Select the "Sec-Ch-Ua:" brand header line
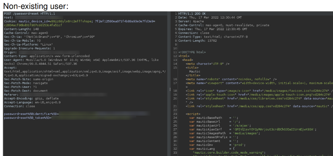The image size is (333, 156). [x=49, y=37]
